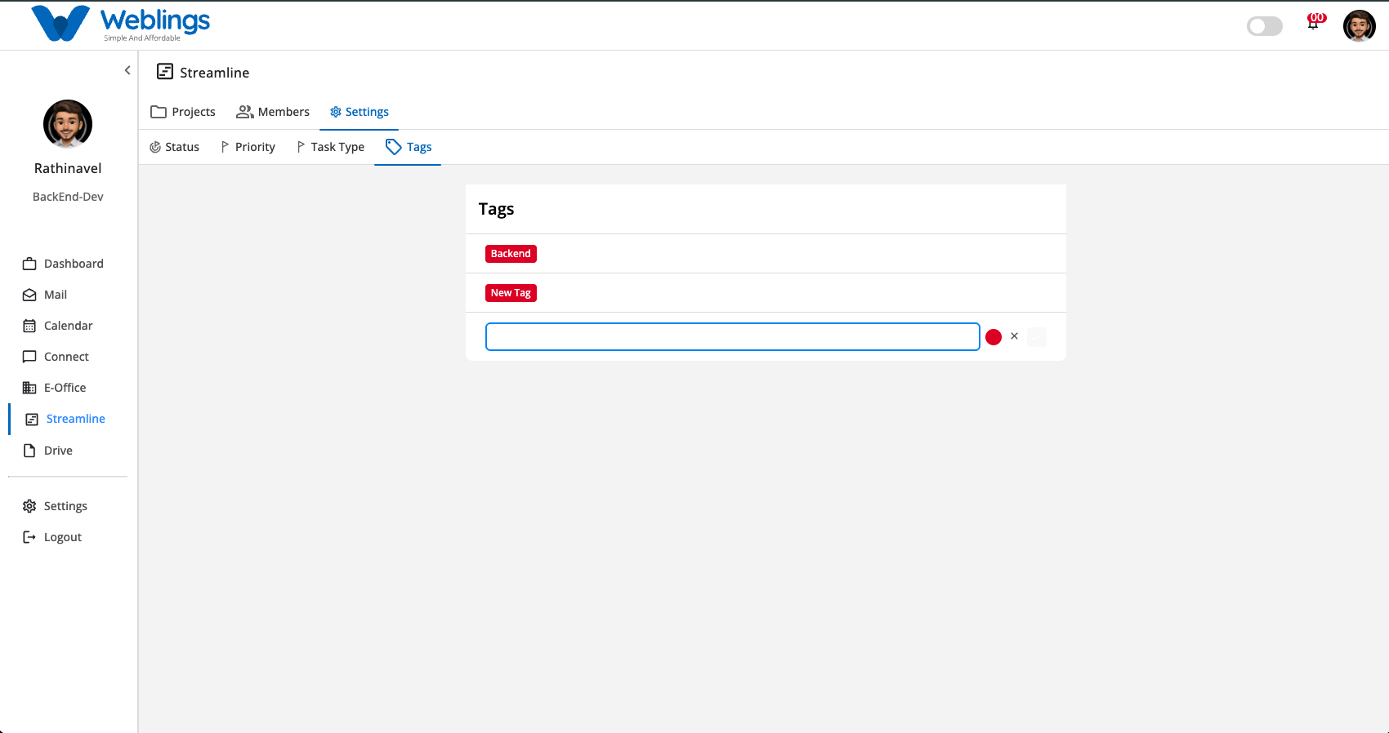1389x733 pixels.
Task: Click the Calendar icon in sidebar
Action: point(29,326)
